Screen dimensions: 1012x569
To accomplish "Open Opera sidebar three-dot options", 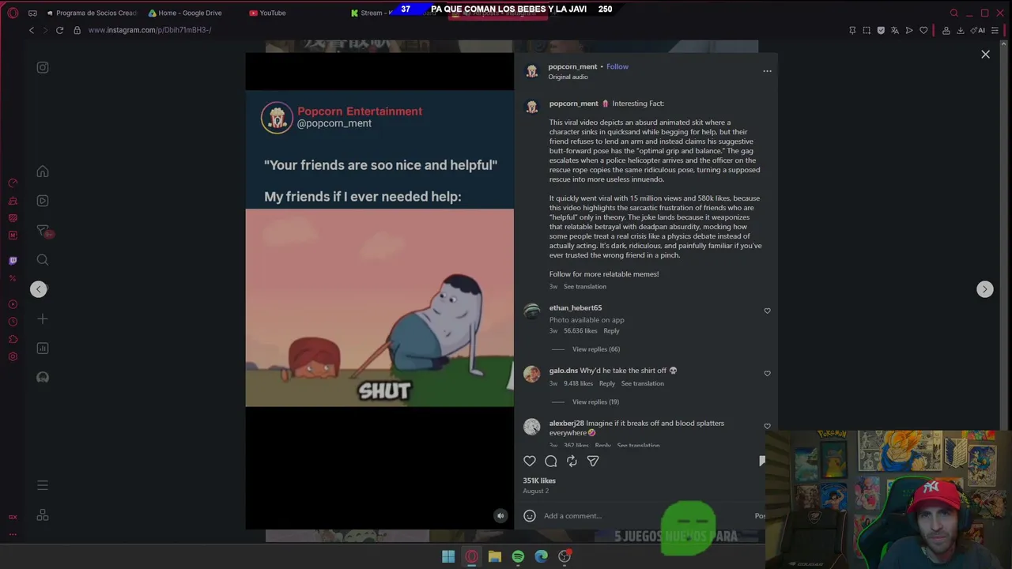I will (13, 534).
